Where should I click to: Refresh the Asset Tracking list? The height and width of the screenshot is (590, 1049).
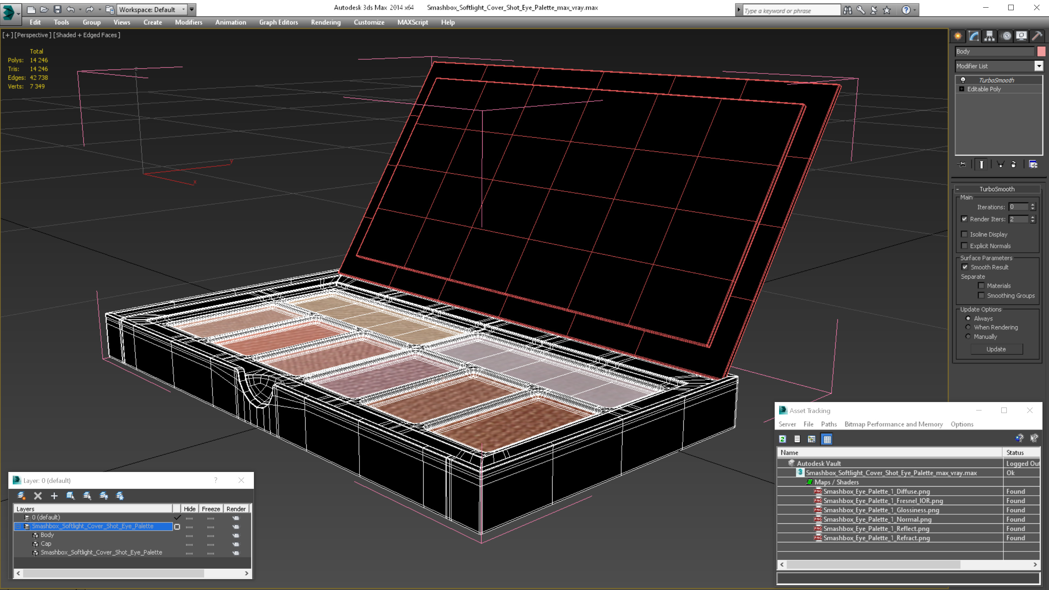click(x=782, y=439)
